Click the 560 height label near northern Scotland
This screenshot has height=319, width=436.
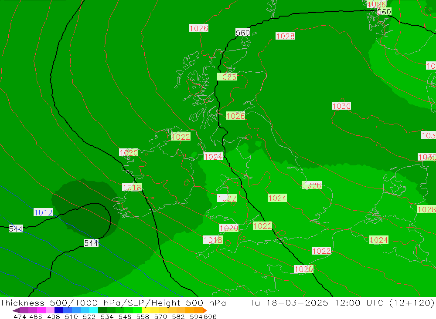tap(243, 33)
